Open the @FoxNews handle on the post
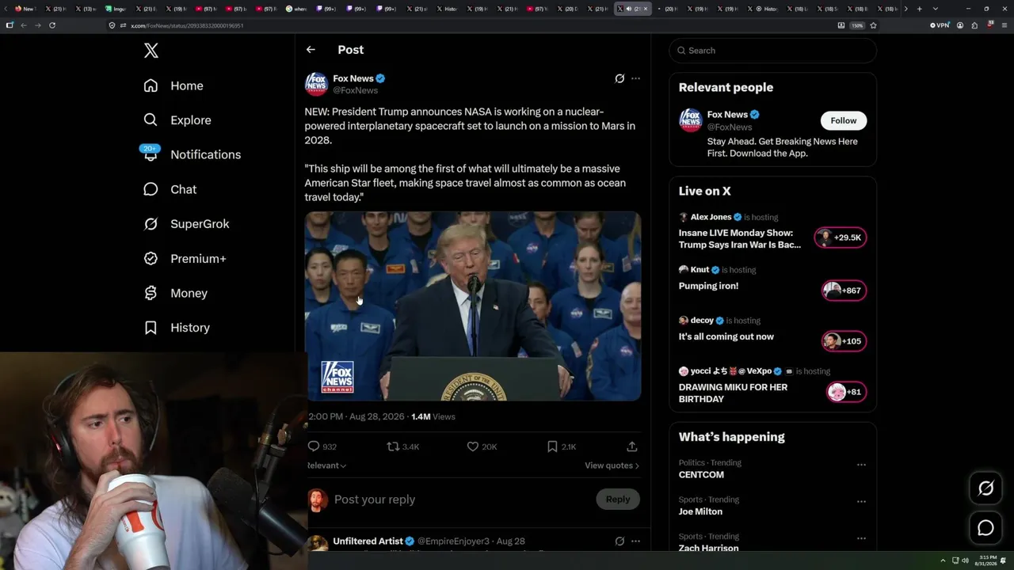 [356, 90]
